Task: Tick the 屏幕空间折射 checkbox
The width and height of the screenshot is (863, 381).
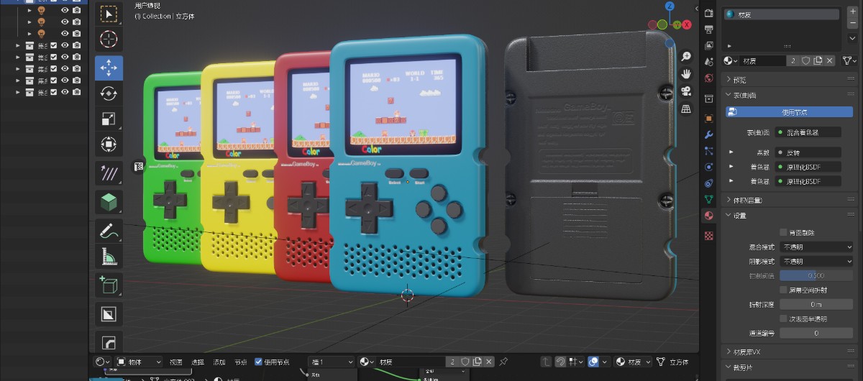Action: [784, 290]
